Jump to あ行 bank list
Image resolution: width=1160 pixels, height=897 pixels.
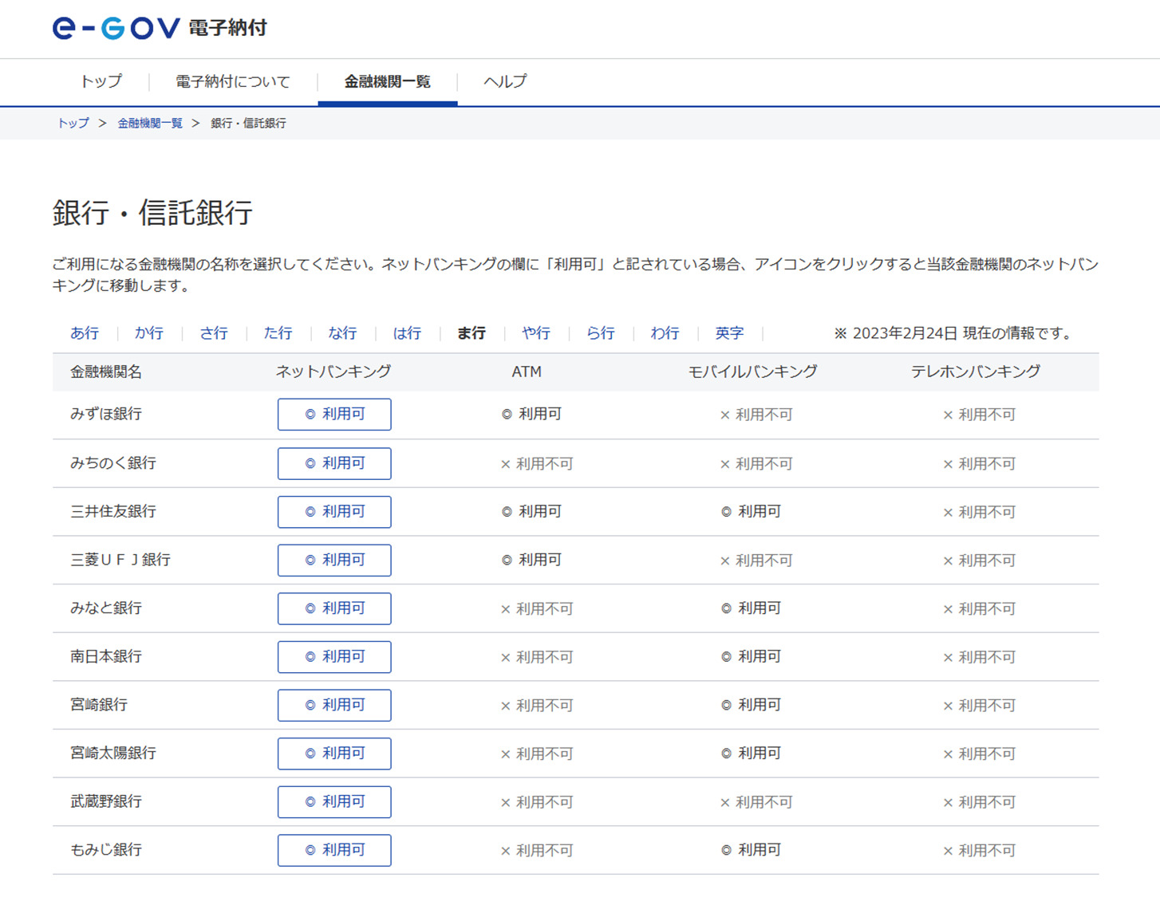point(85,333)
